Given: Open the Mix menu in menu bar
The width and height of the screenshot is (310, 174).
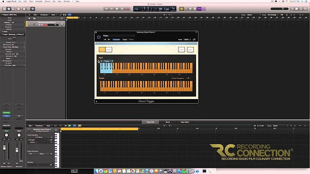Looking at the screenshot, I should [54, 1].
